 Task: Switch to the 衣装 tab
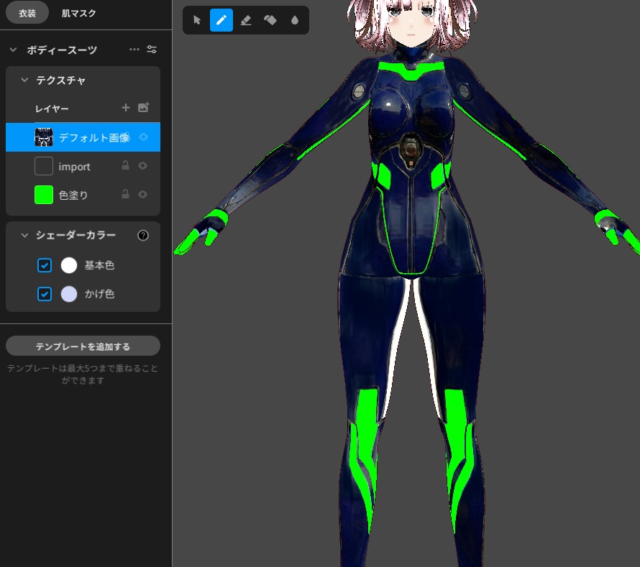(x=27, y=13)
